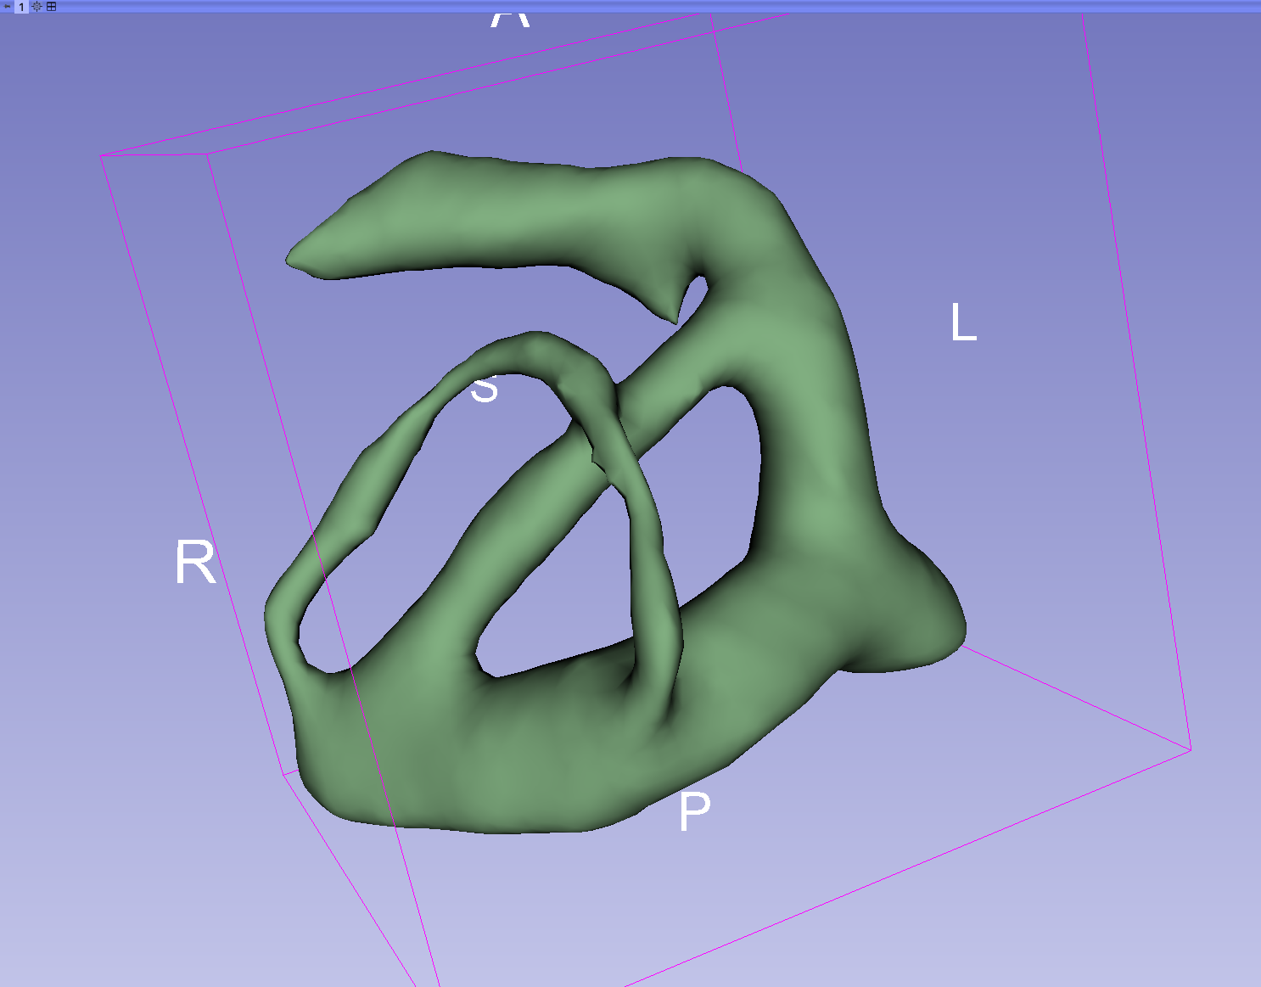Center the 3D view using crosshair icon
Screen dimensions: 1261x987
coord(36,6)
